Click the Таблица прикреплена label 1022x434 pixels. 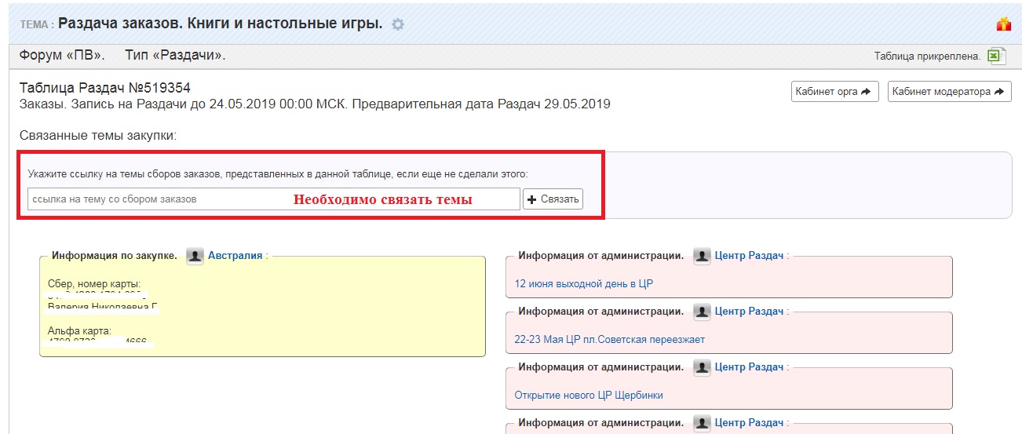(x=927, y=57)
